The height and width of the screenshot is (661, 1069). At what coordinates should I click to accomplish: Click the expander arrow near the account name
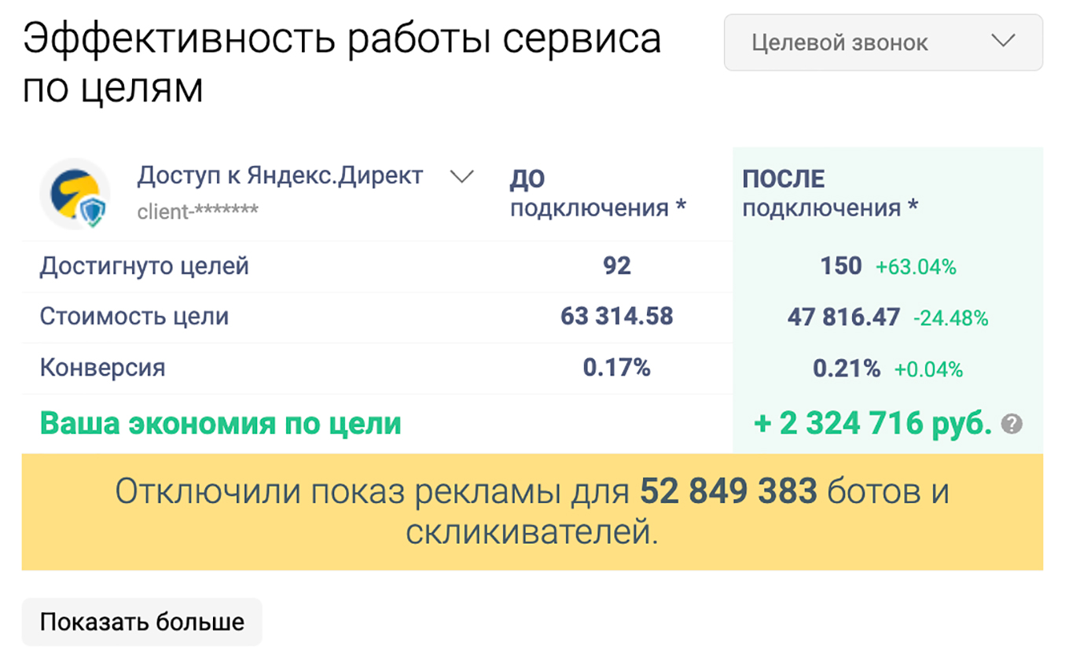coord(463,176)
